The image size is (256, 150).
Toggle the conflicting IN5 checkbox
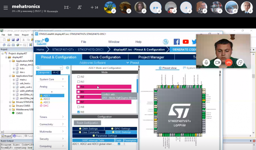79,92
